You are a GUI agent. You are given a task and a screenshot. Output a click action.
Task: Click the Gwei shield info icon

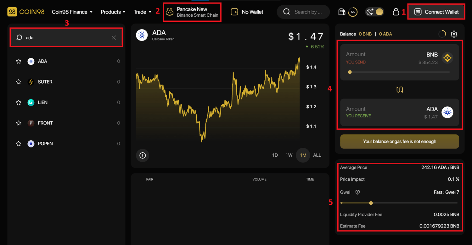[x=357, y=192]
